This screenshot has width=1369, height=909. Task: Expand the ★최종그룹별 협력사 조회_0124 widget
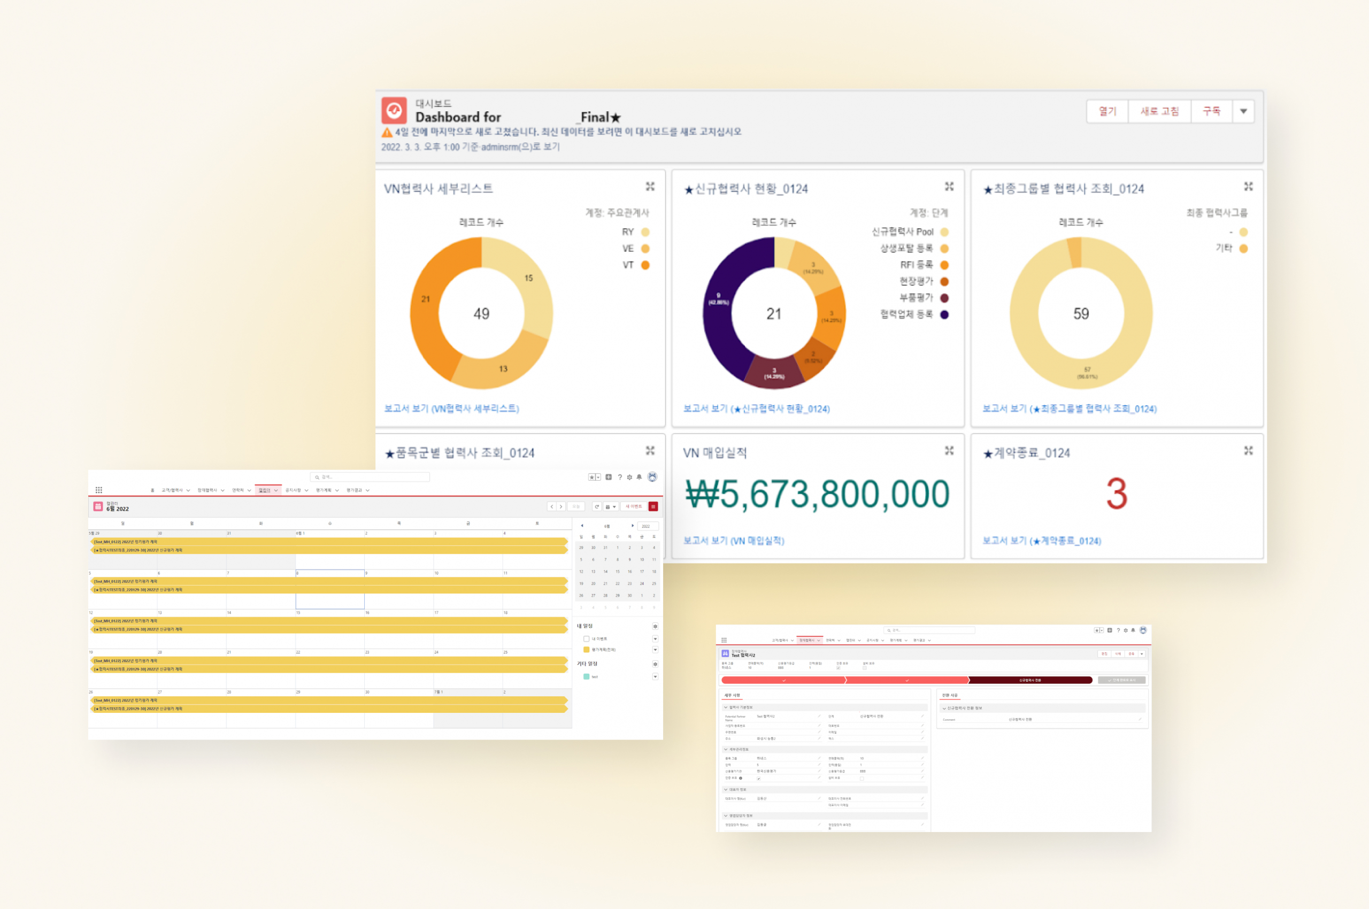(1248, 186)
